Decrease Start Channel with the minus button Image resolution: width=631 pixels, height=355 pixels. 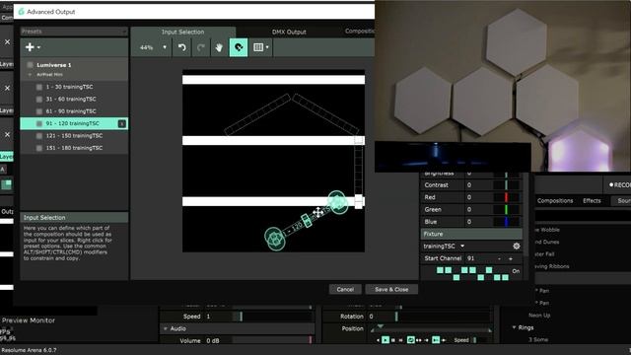click(500, 258)
